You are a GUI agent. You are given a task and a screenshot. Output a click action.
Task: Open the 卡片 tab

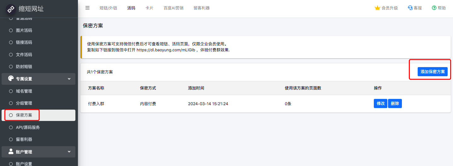[x=149, y=8]
